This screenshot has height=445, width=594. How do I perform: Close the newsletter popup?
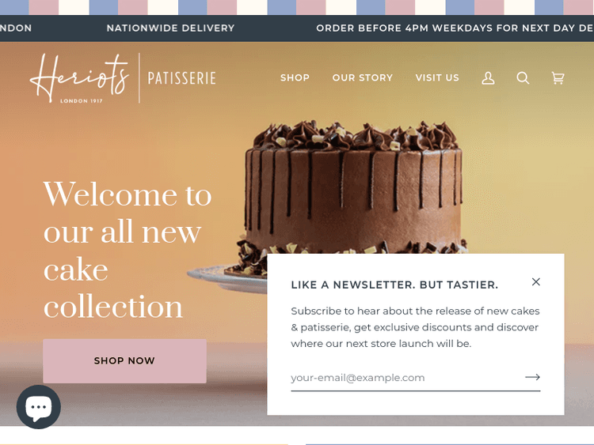536,282
